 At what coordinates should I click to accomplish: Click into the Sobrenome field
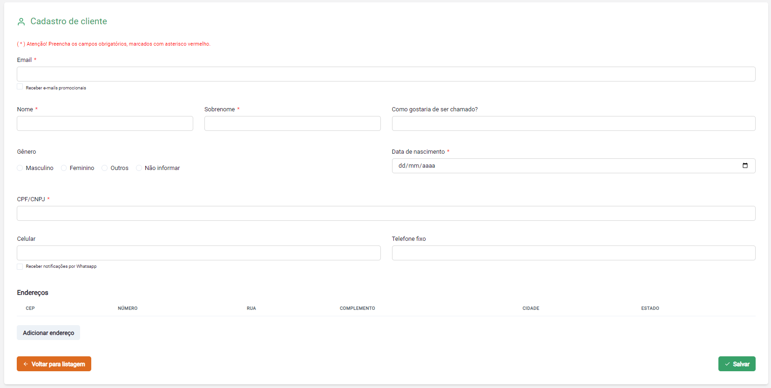pos(292,123)
